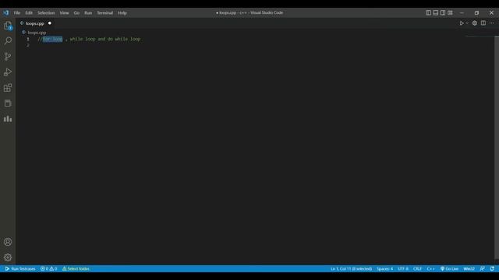Open the Terminal menu
499x280 pixels.
click(x=105, y=13)
